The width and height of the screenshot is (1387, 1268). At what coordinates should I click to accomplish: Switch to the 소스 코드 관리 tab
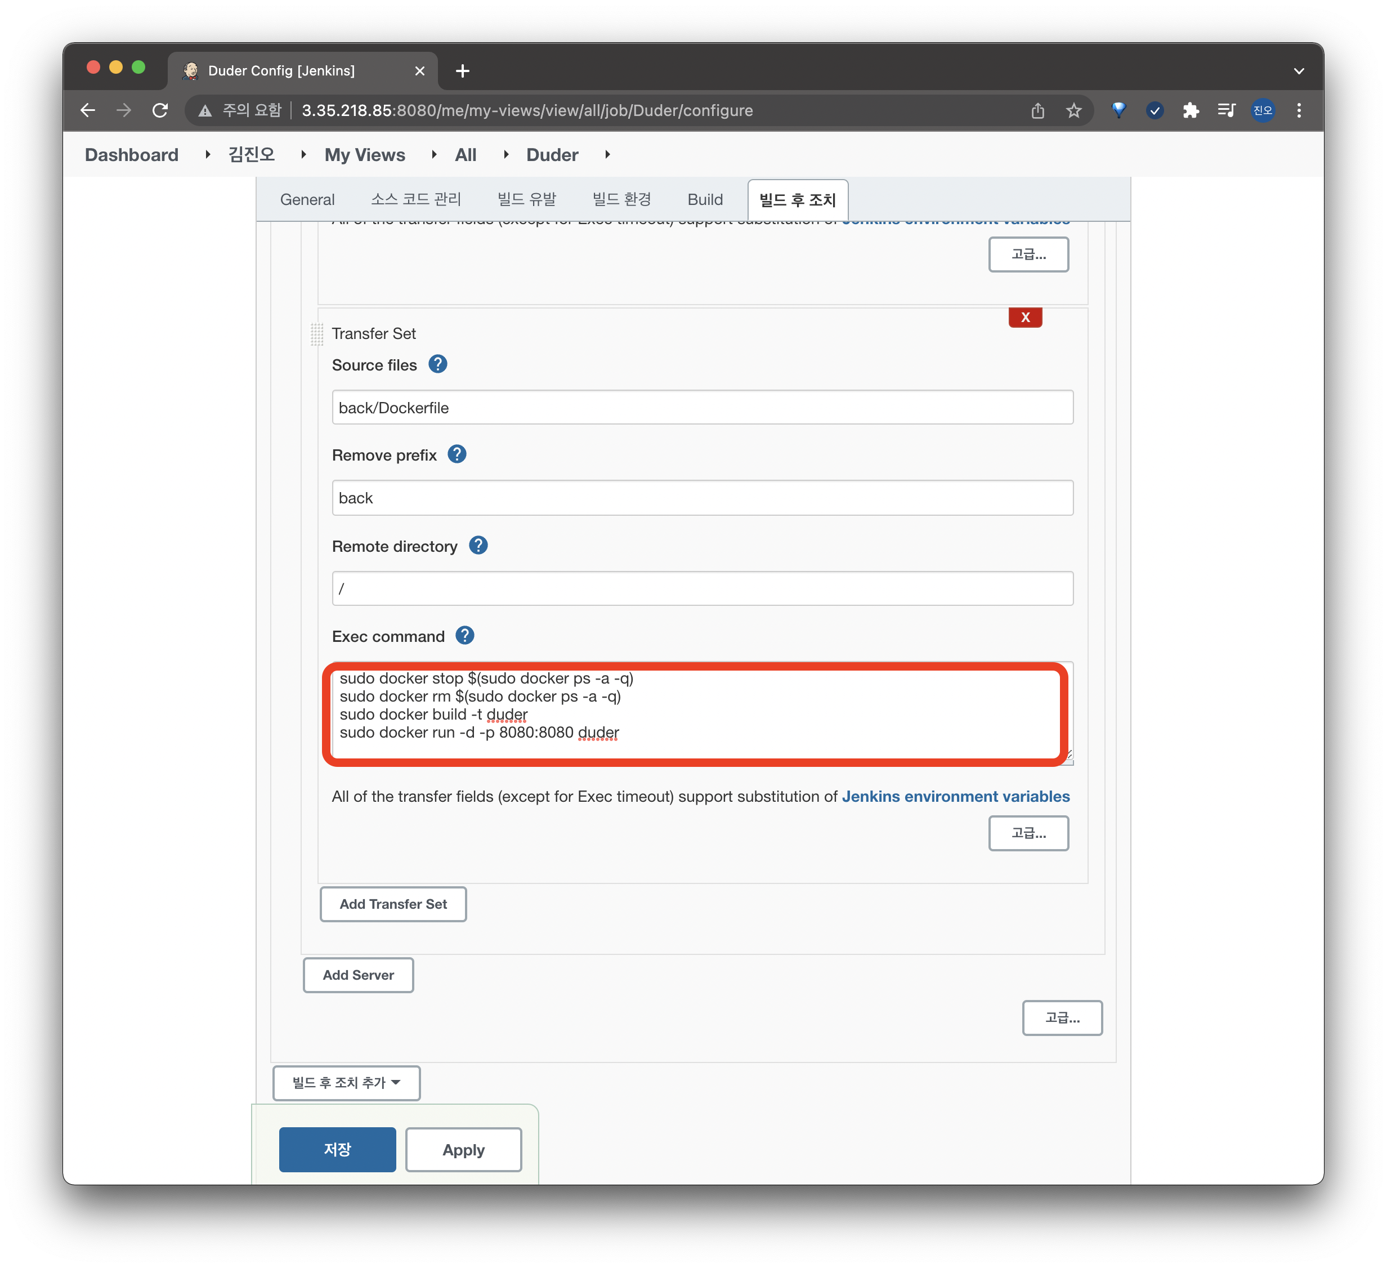click(x=416, y=199)
